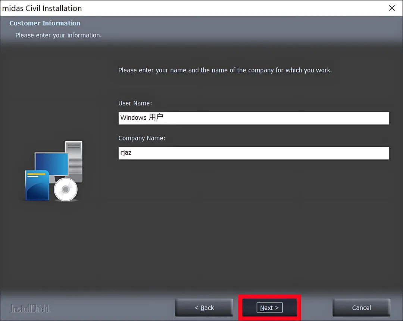This screenshot has width=403, height=321.
Task: Click the Next button
Action: [x=269, y=307]
